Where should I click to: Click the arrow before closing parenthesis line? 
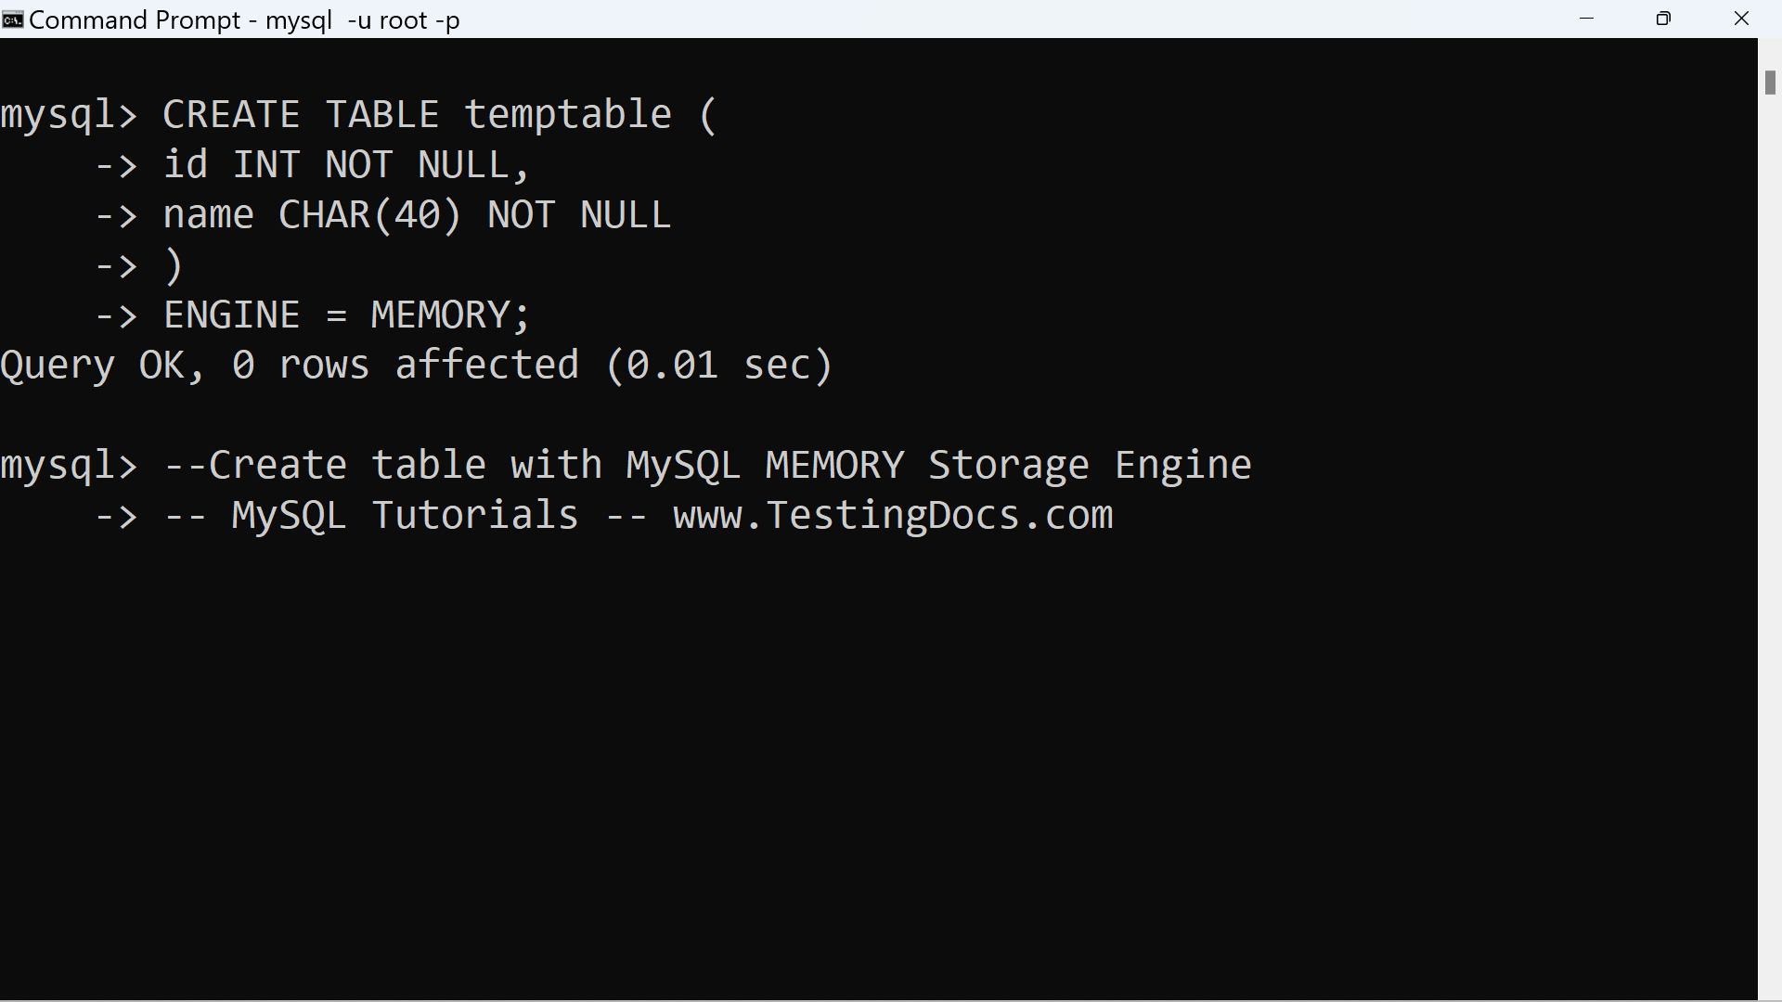click(115, 266)
